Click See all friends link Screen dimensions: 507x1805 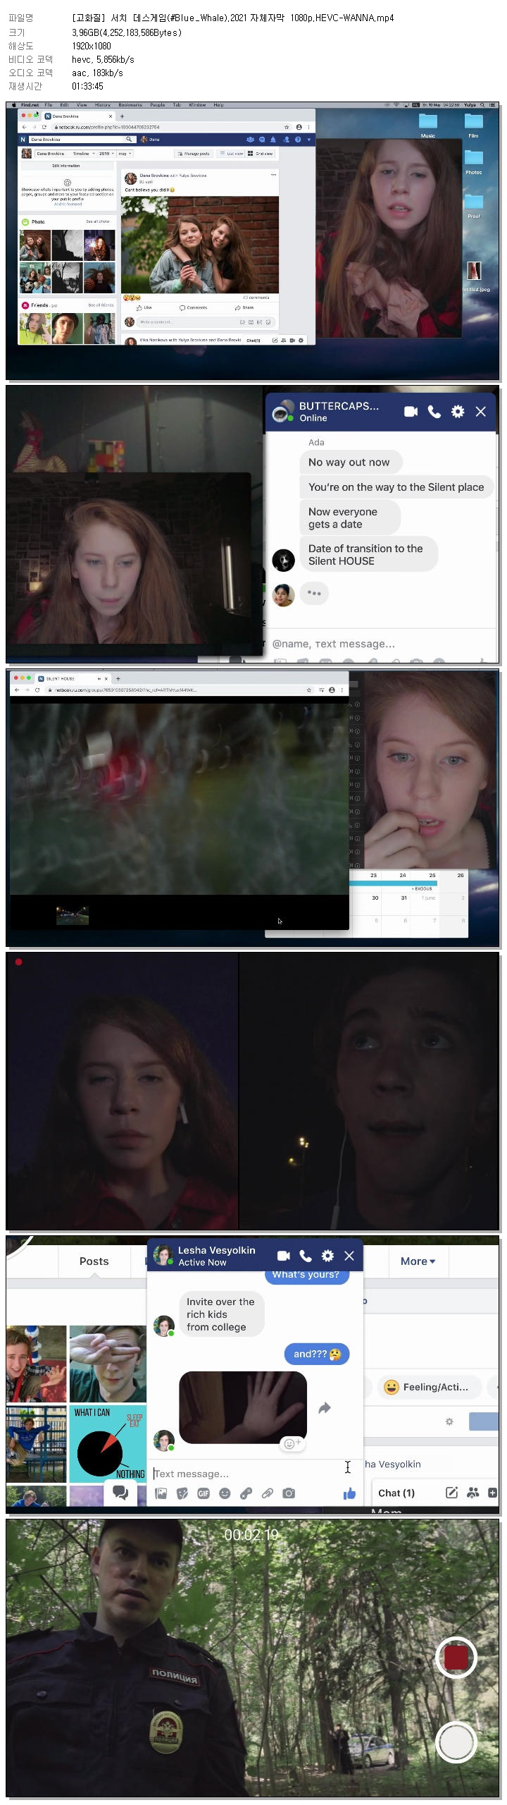click(x=101, y=305)
